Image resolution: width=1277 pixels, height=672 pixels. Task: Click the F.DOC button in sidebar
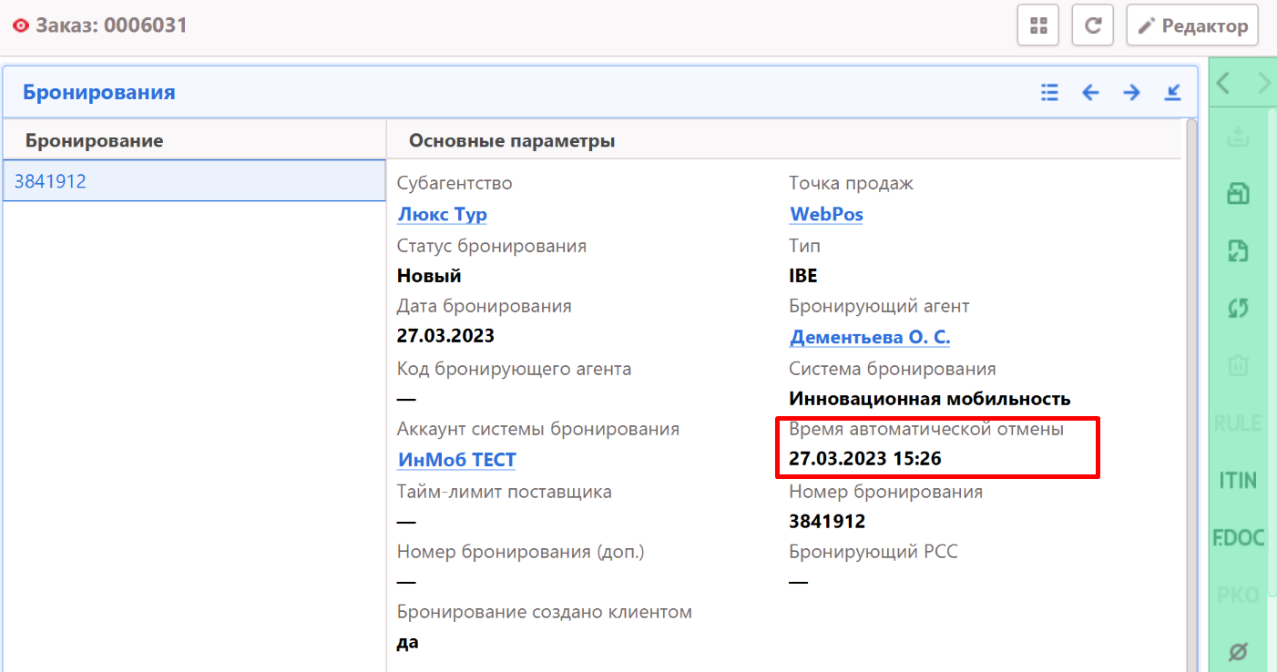(x=1238, y=537)
